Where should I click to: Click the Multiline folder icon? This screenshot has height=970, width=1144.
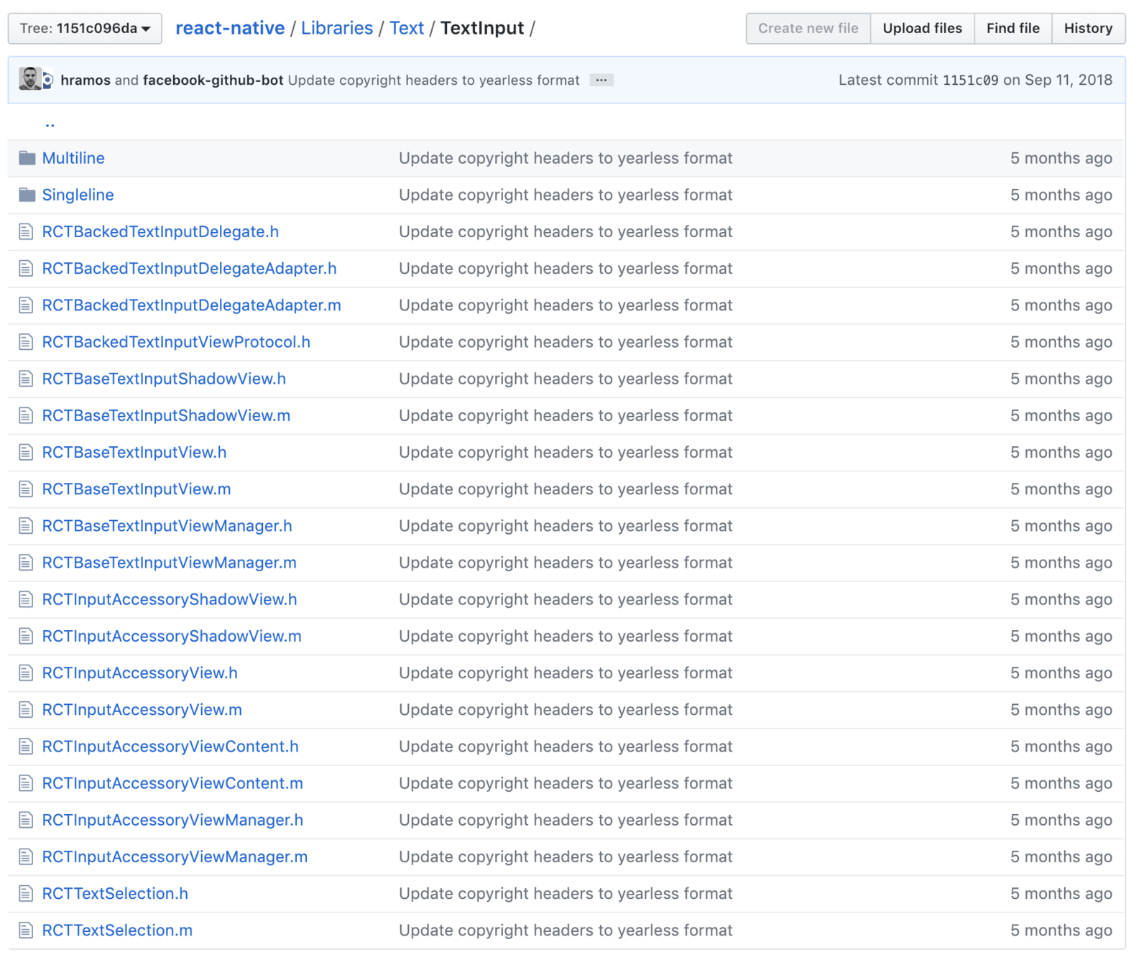(x=27, y=158)
